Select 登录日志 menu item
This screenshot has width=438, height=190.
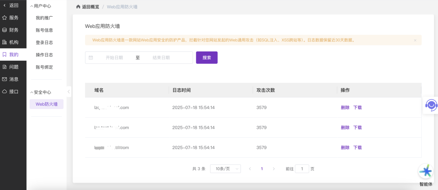44,43
